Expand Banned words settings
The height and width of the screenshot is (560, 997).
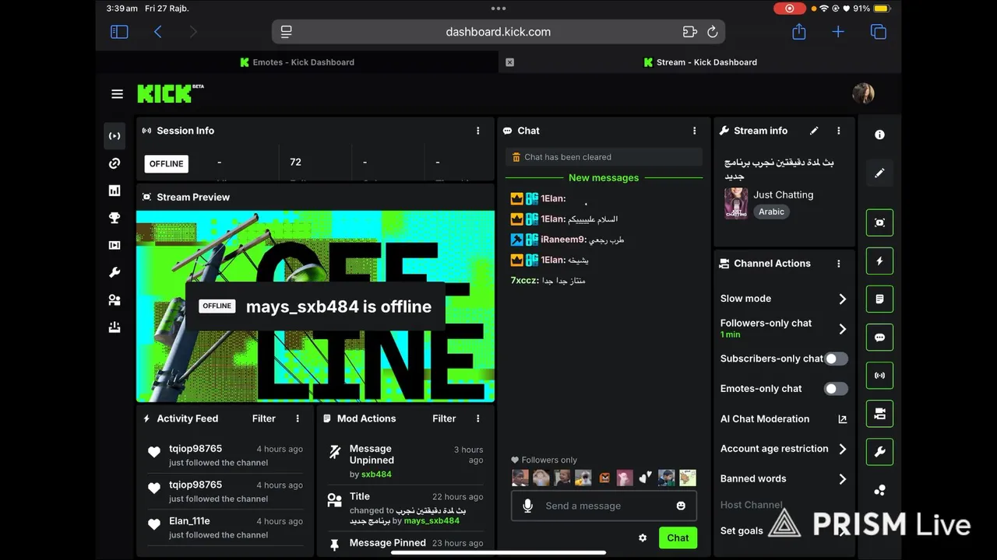842,479
